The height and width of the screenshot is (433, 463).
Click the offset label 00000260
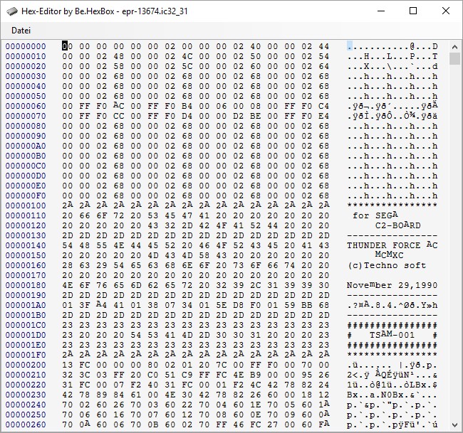(26, 424)
